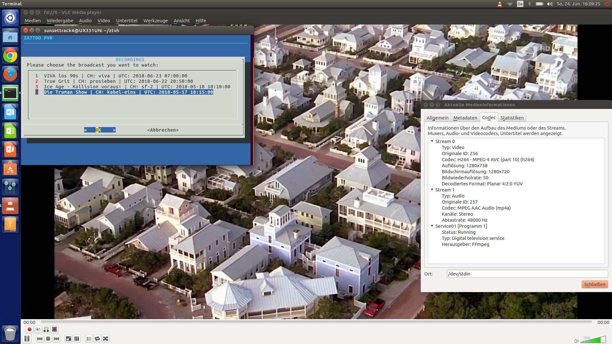The height and width of the screenshot is (344, 612).
Task: Click the VLC cone launcher icon
Action: click(10, 206)
